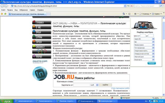Click the browser Back arrow button
Screen dimensions: 165x103
pyautogui.click(x=2, y=6)
